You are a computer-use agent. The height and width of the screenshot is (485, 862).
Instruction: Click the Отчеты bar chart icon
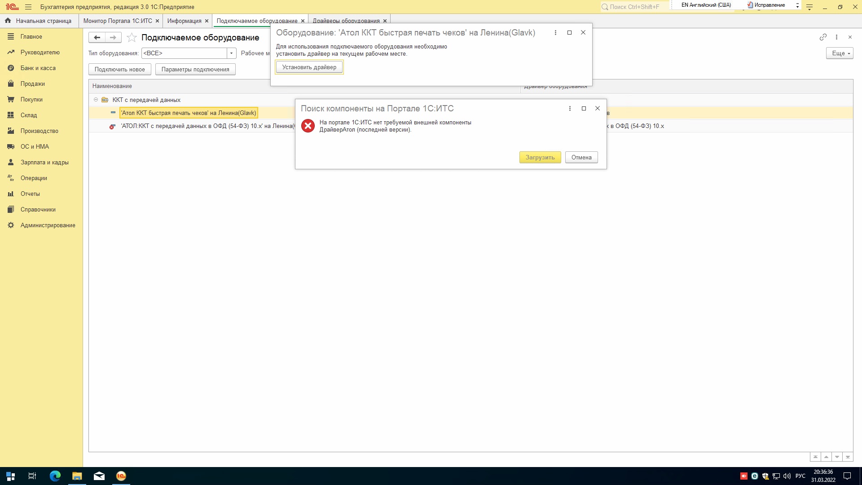(x=11, y=194)
